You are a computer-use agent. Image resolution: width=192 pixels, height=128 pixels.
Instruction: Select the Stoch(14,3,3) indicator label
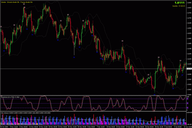[x=10, y=97]
